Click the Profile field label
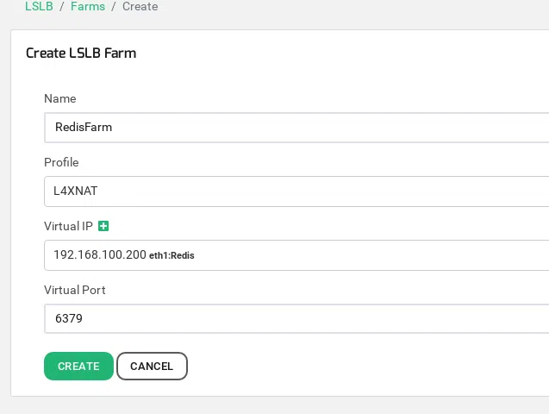The width and height of the screenshot is (549, 414). click(x=61, y=163)
